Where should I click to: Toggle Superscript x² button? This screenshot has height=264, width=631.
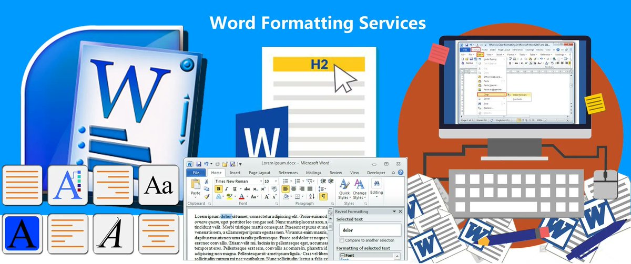[263, 189]
